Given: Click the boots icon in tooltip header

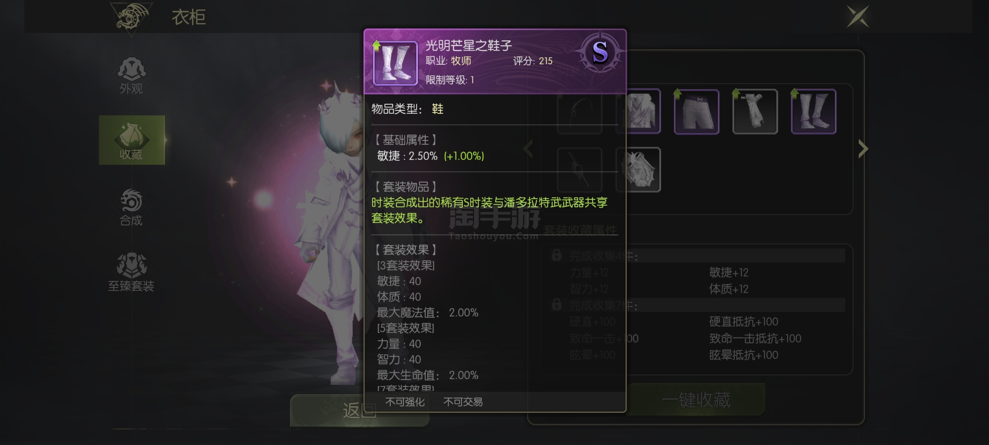Looking at the screenshot, I should tap(395, 63).
